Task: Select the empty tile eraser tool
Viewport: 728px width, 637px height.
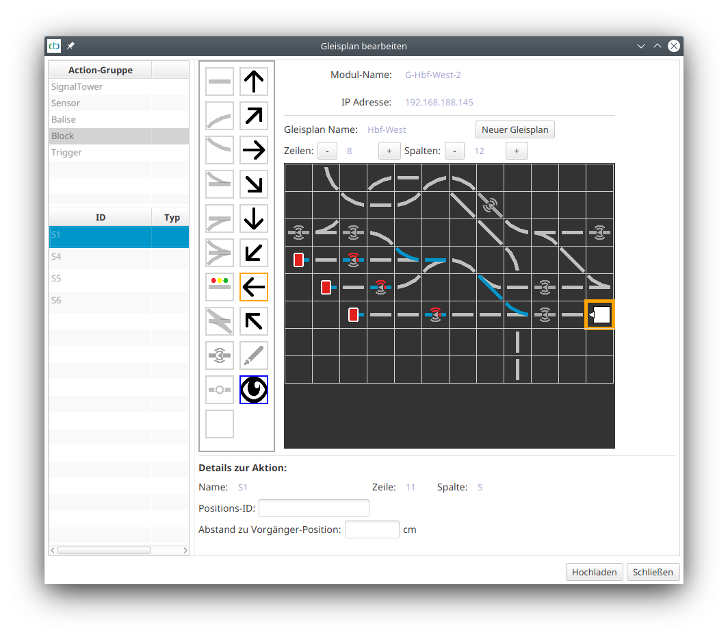Action: click(219, 424)
